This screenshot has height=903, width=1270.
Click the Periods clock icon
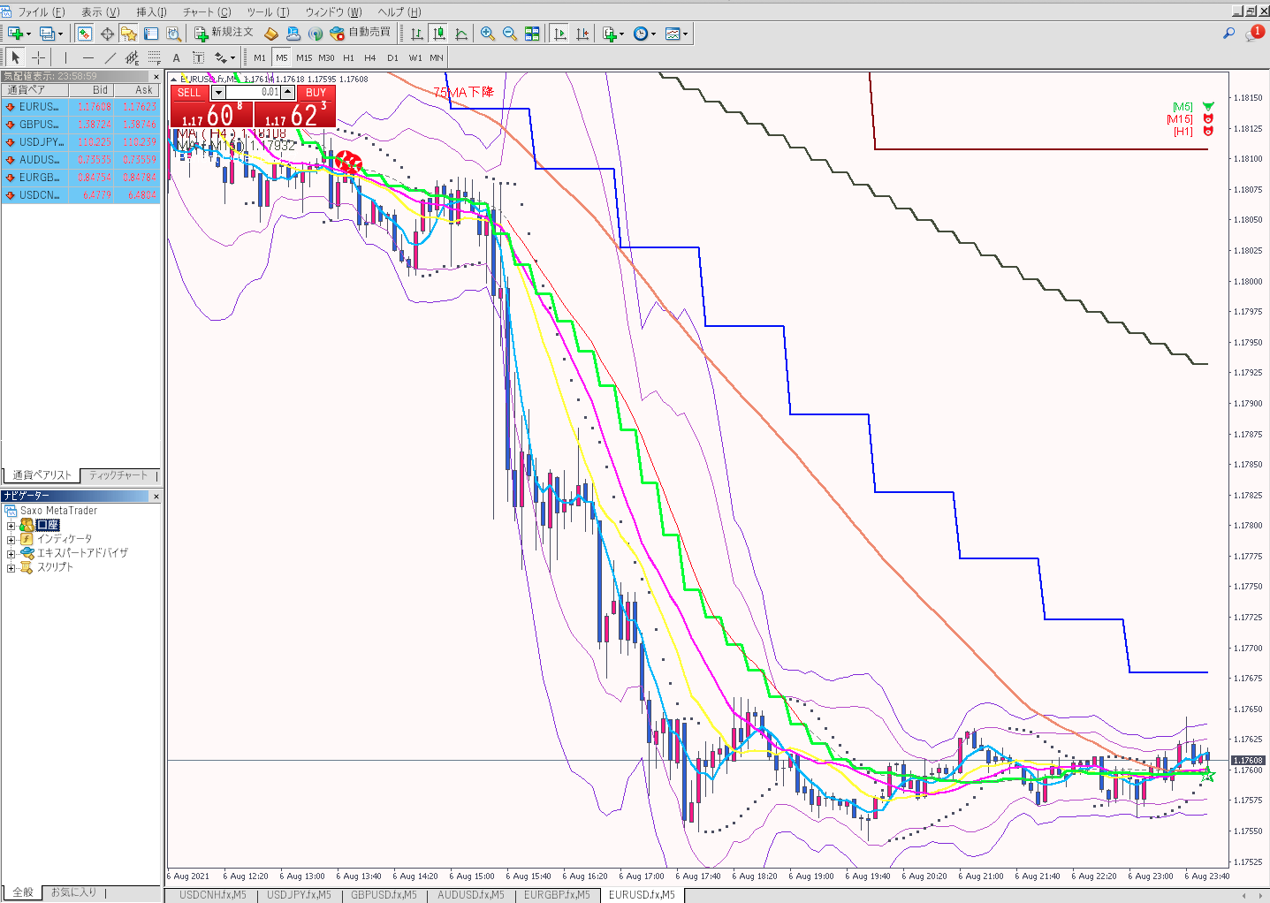[641, 34]
